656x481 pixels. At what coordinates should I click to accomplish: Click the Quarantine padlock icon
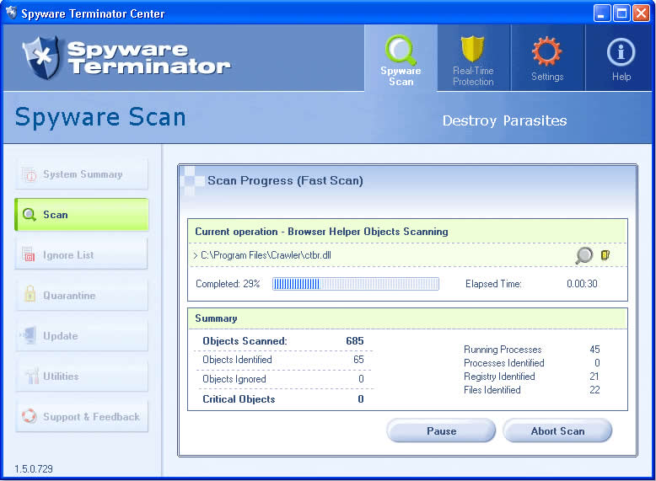30,293
